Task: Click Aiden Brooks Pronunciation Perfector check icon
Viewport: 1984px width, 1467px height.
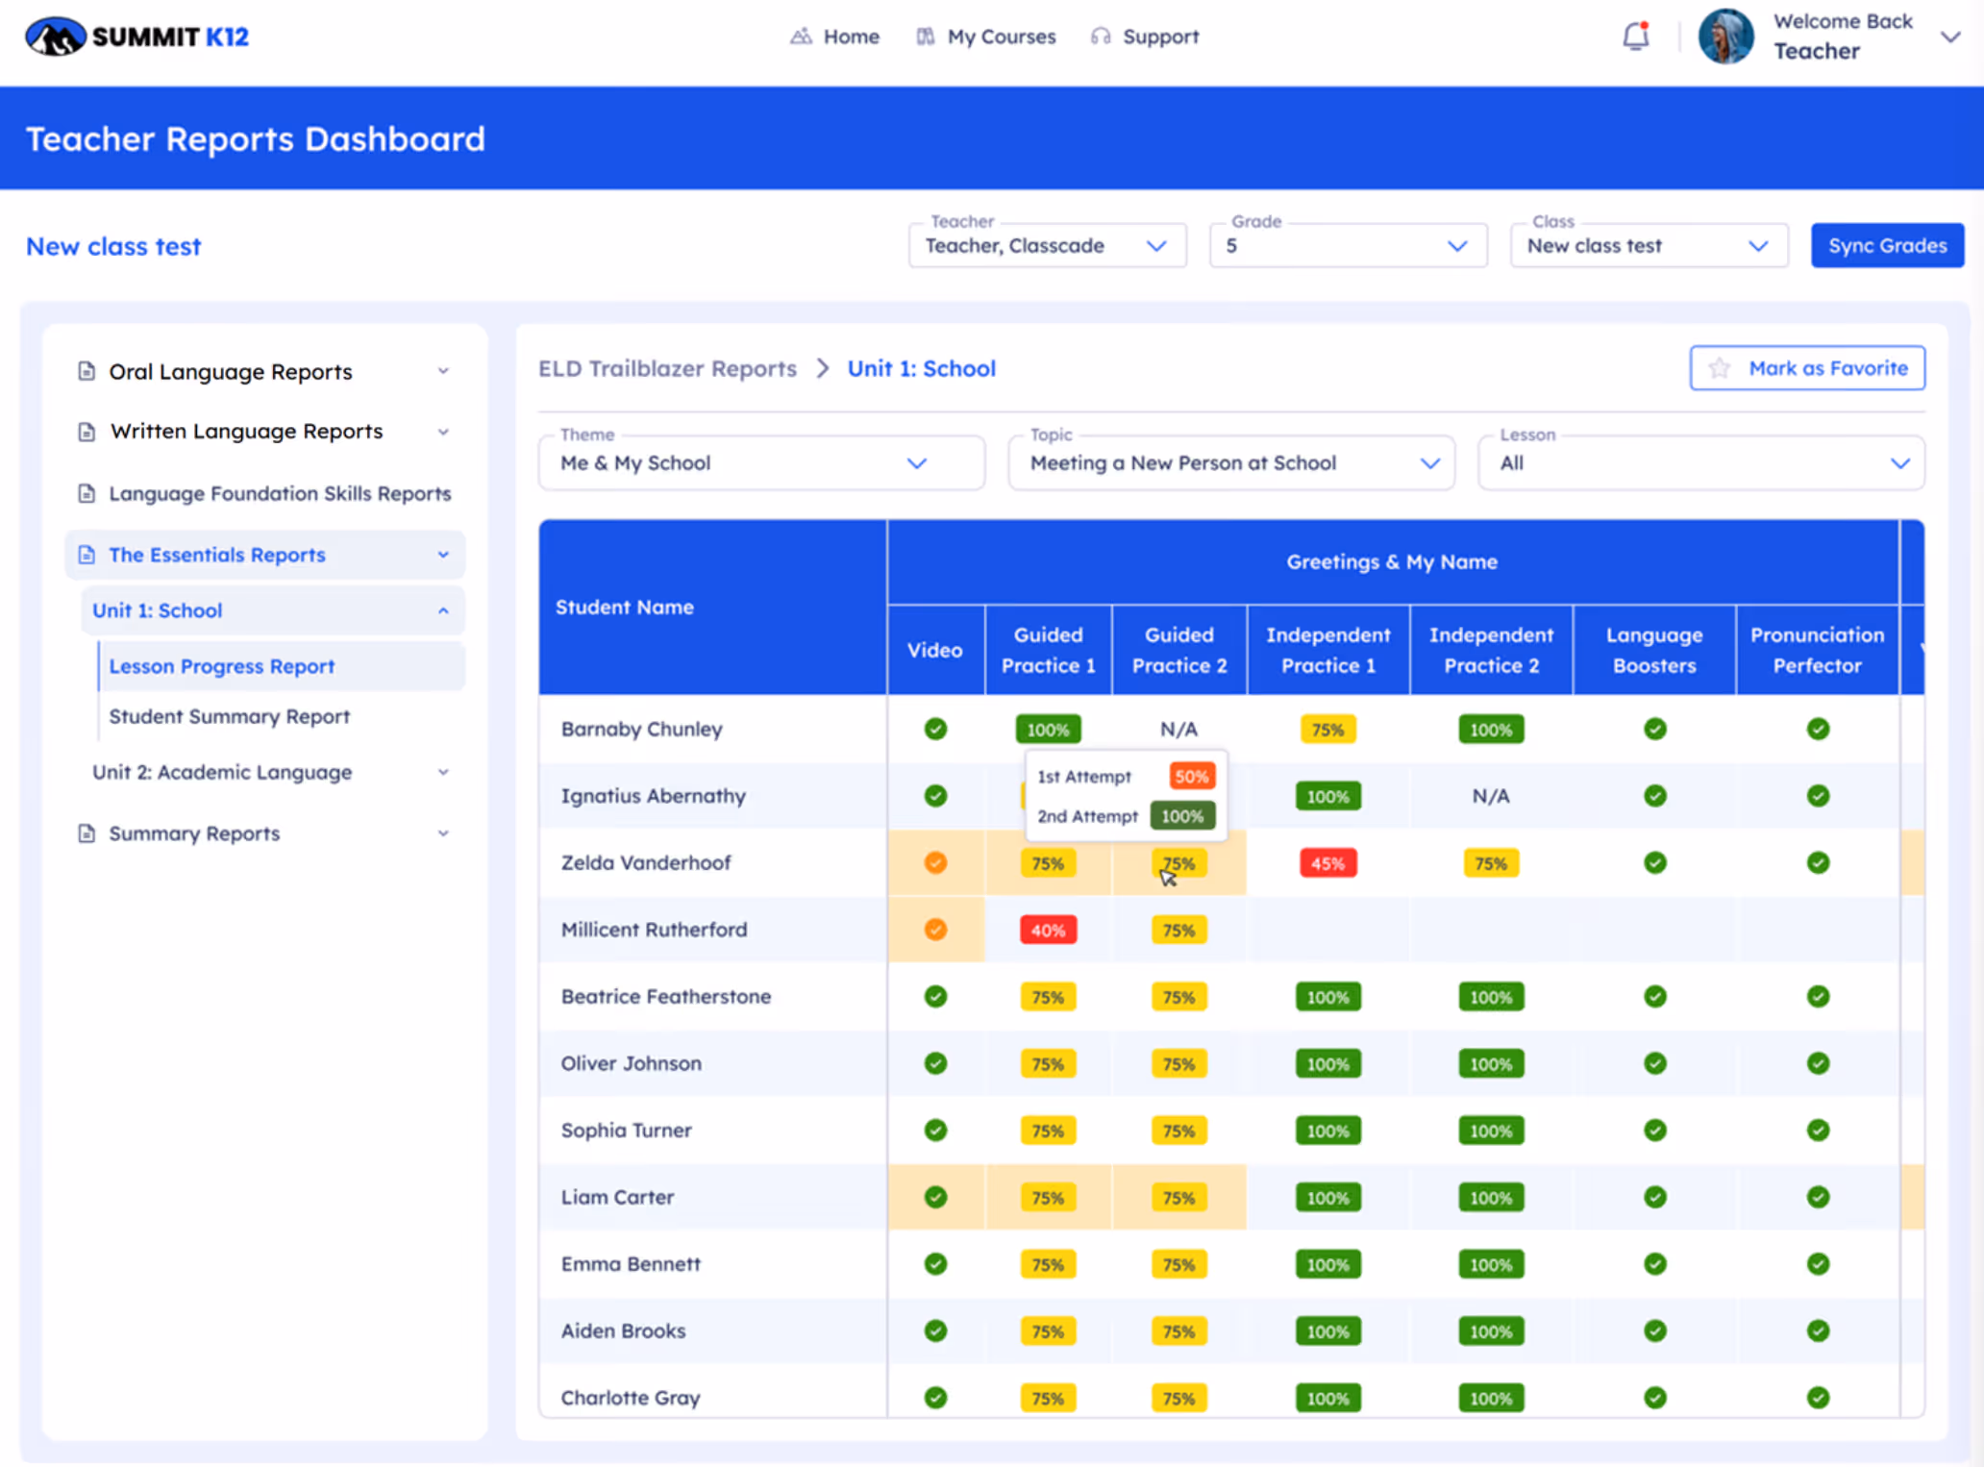Action: coord(1818,1330)
